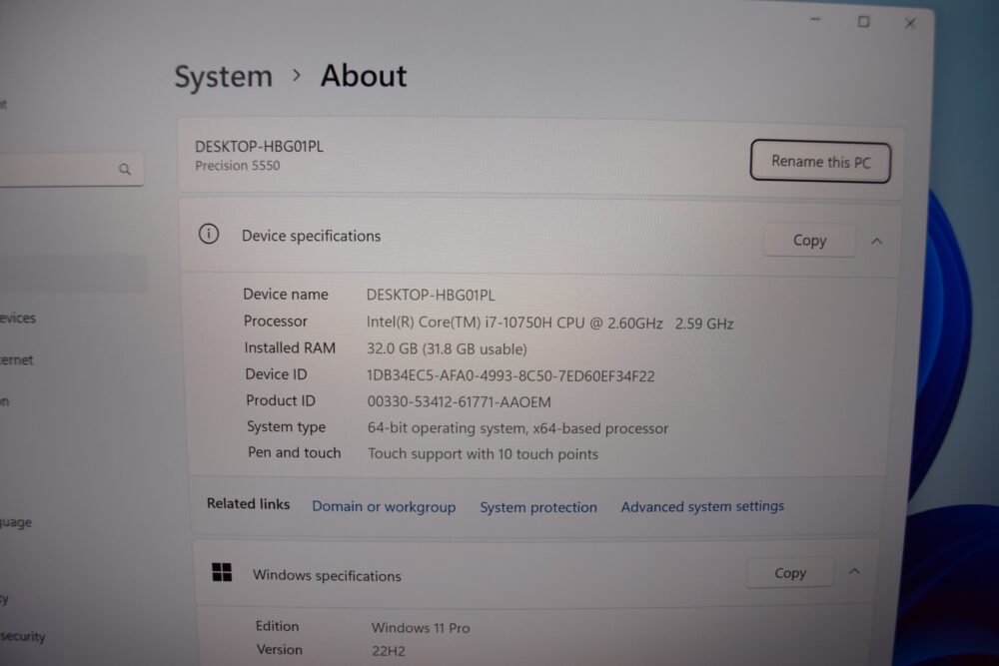Click the About page heading

click(364, 76)
